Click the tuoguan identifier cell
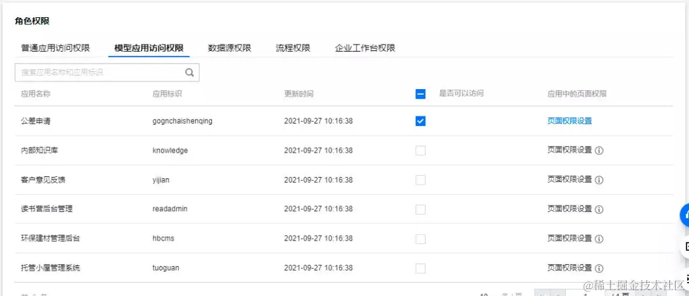The height and width of the screenshot is (296, 689). coord(166,268)
